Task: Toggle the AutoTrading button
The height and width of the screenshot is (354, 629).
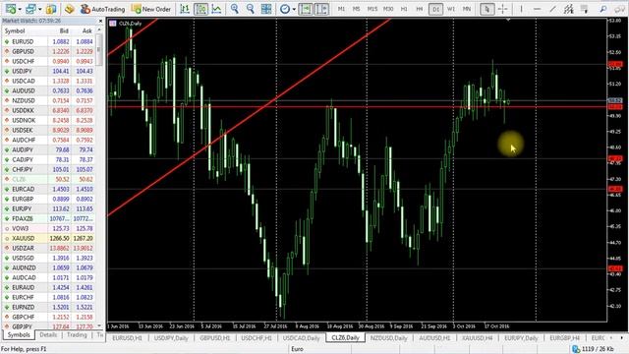Action: 102,9
